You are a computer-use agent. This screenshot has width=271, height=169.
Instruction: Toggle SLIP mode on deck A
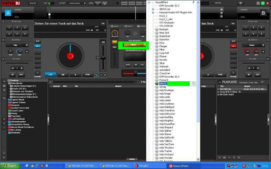[x=38, y=41]
